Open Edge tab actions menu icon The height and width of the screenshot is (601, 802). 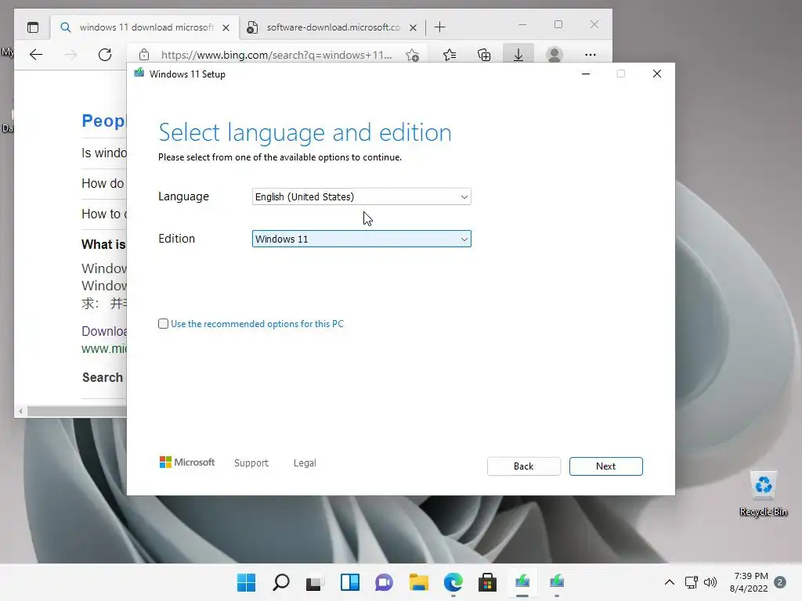tap(33, 27)
